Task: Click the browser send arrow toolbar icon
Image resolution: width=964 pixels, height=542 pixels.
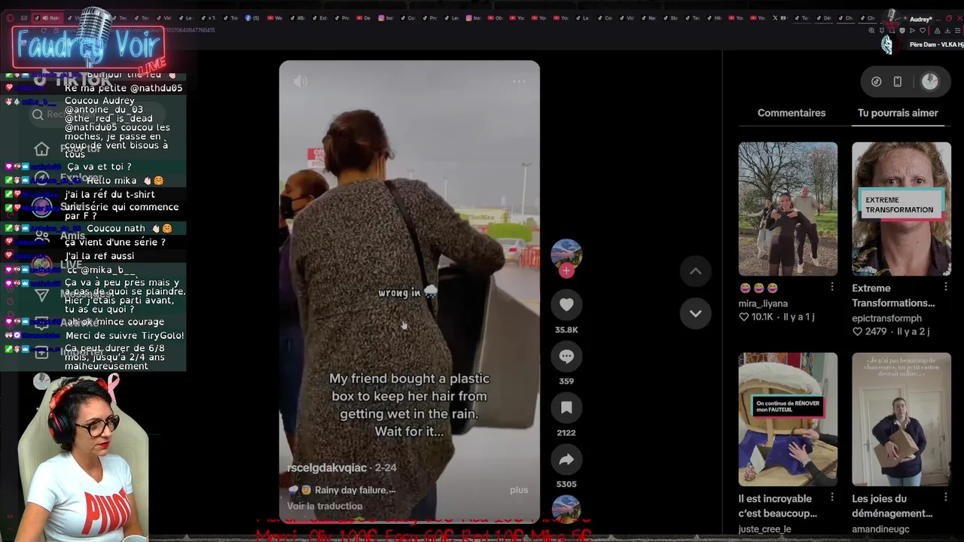Action: pyautogui.click(x=912, y=30)
